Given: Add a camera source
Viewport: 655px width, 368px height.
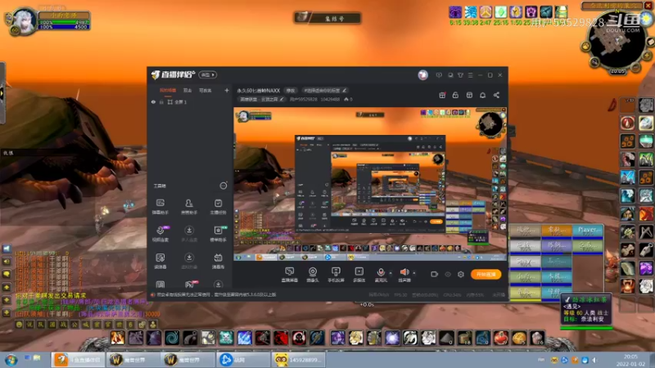Looking at the screenshot, I should [x=313, y=275].
